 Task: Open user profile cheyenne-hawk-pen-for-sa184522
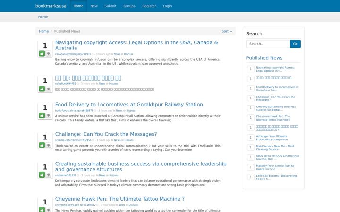coord(75,205)
